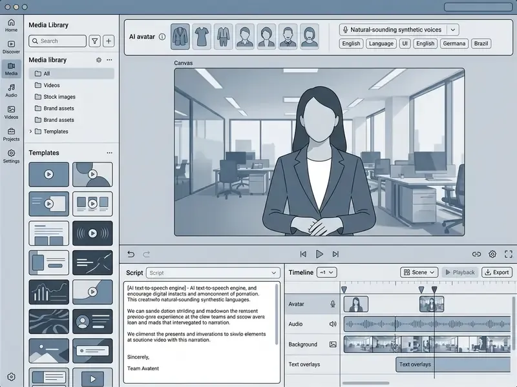Open the Media library more options menu
The width and height of the screenshot is (517, 387).
pyautogui.click(x=109, y=60)
